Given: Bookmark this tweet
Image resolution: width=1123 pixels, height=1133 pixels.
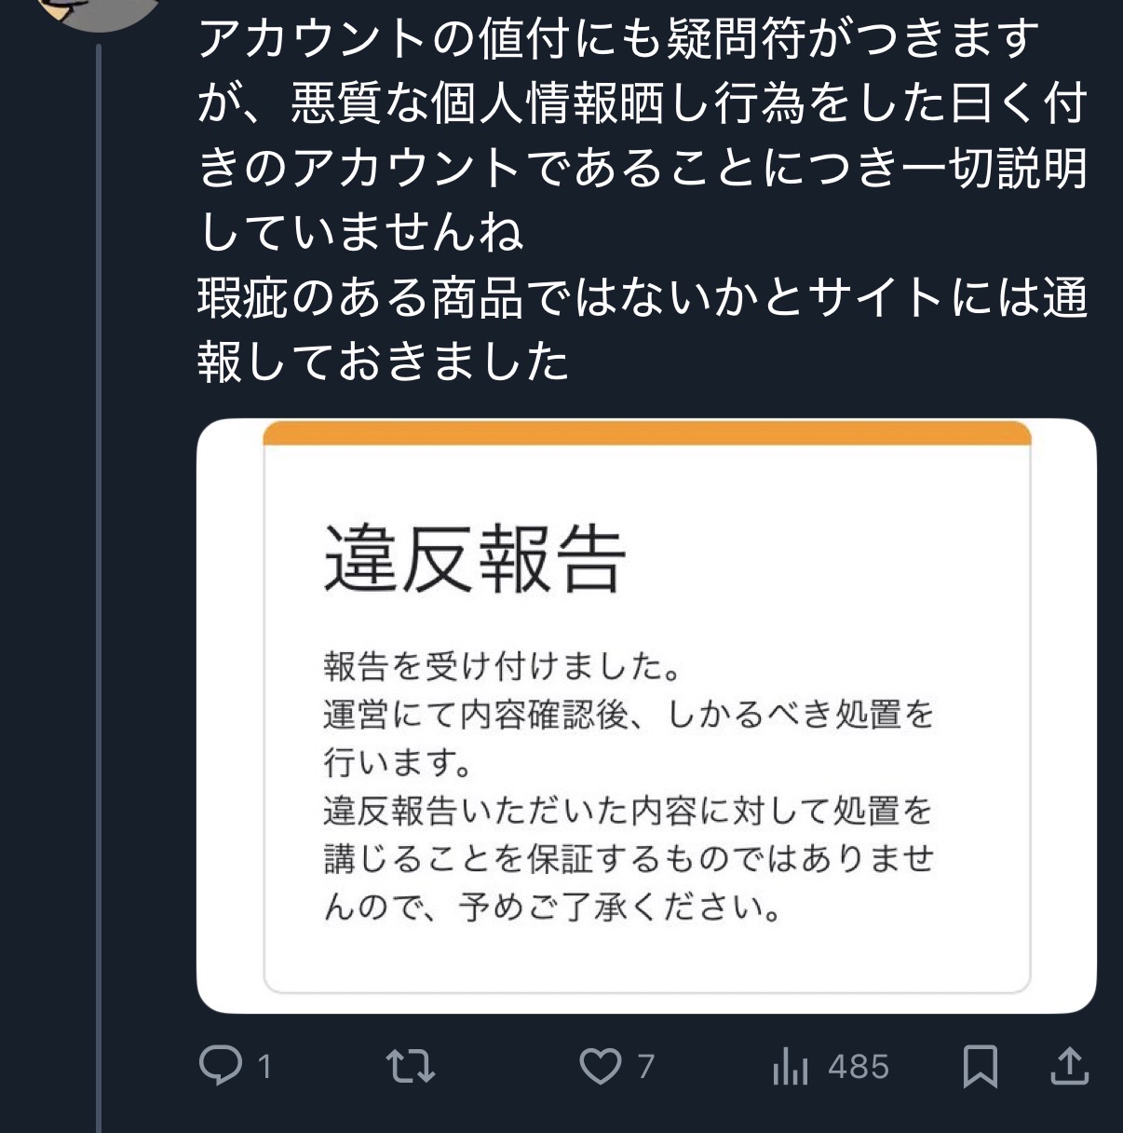Looking at the screenshot, I should (x=980, y=1066).
